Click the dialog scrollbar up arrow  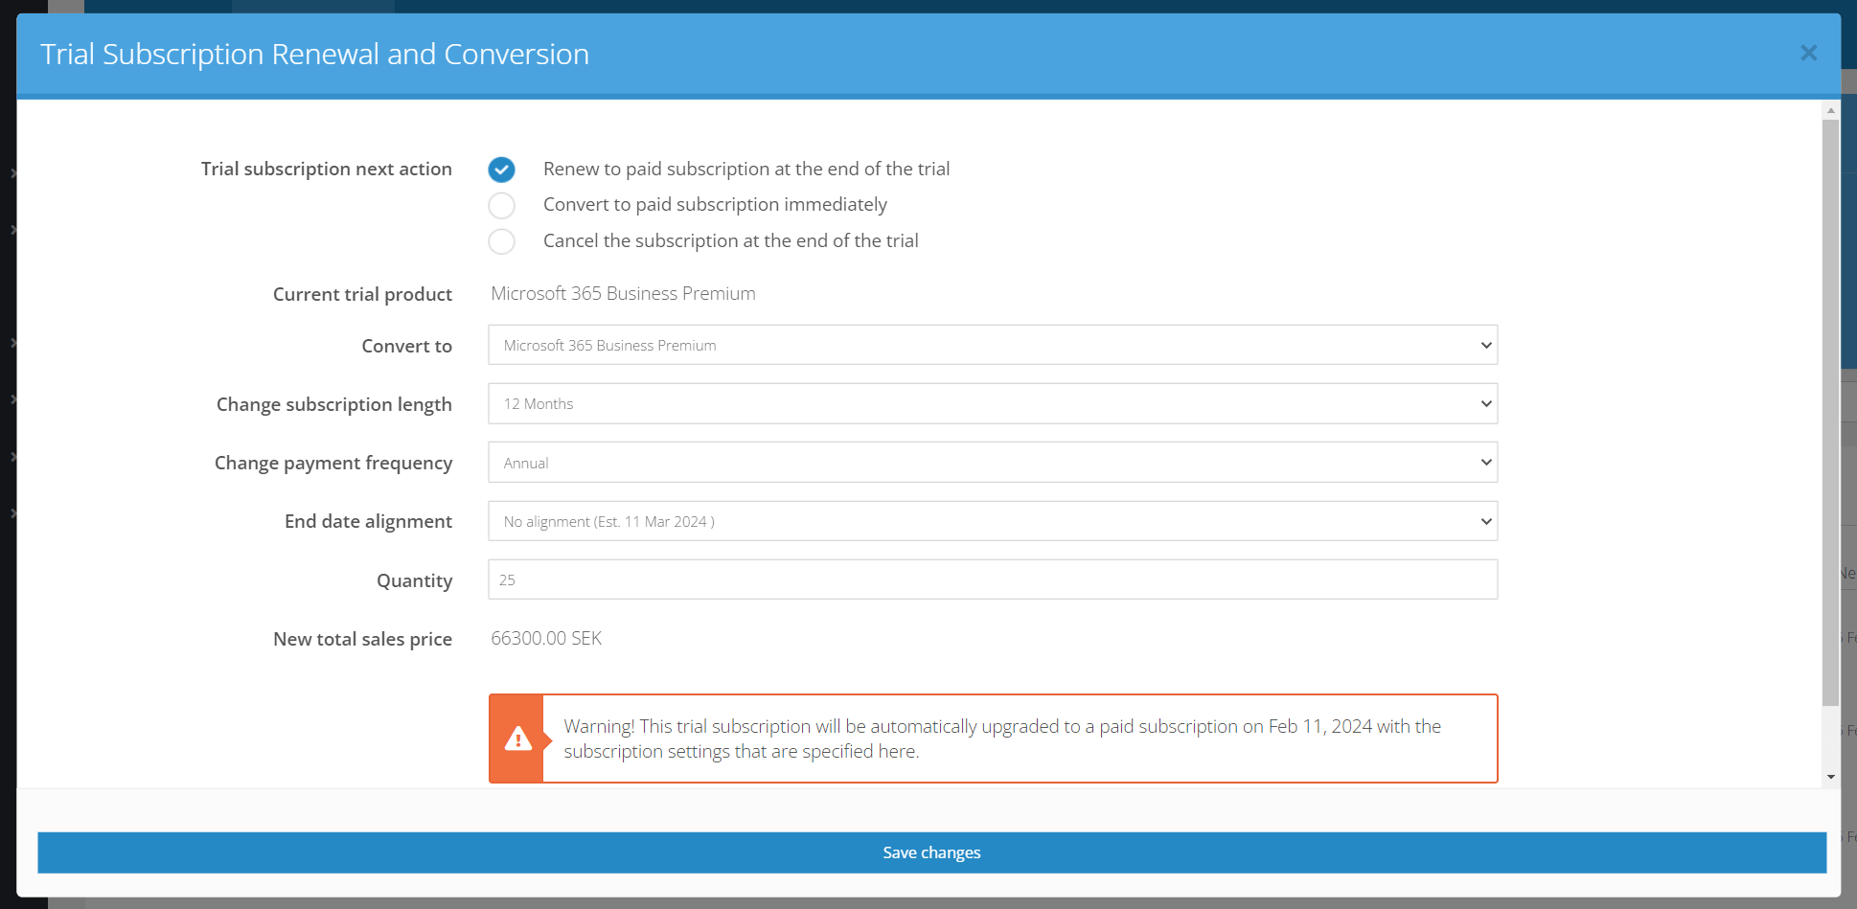coord(1831,110)
